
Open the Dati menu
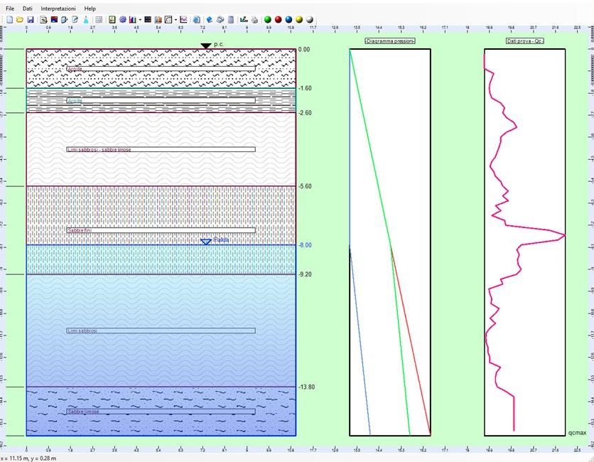(27, 9)
